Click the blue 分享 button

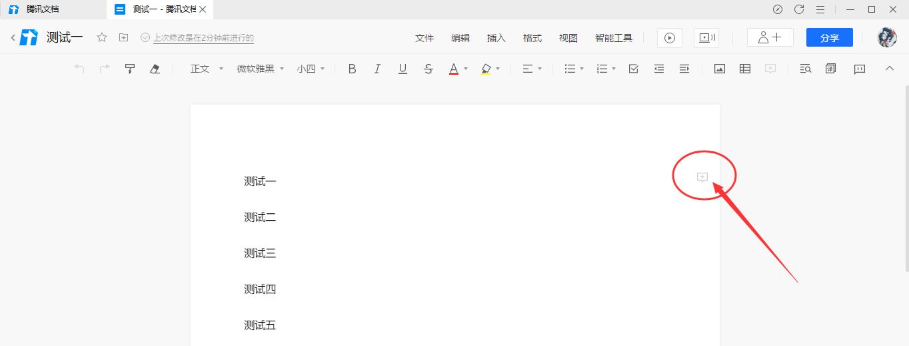tap(830, 38)
